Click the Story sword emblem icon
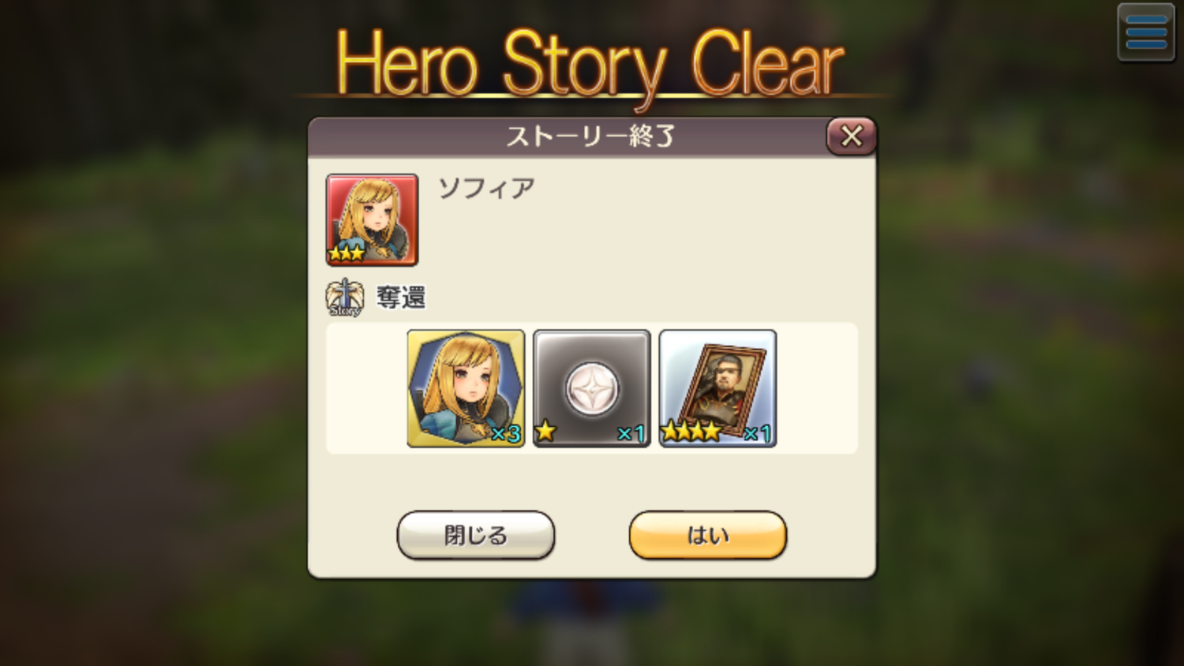The image size is (1184, 666). click(345, 297)
